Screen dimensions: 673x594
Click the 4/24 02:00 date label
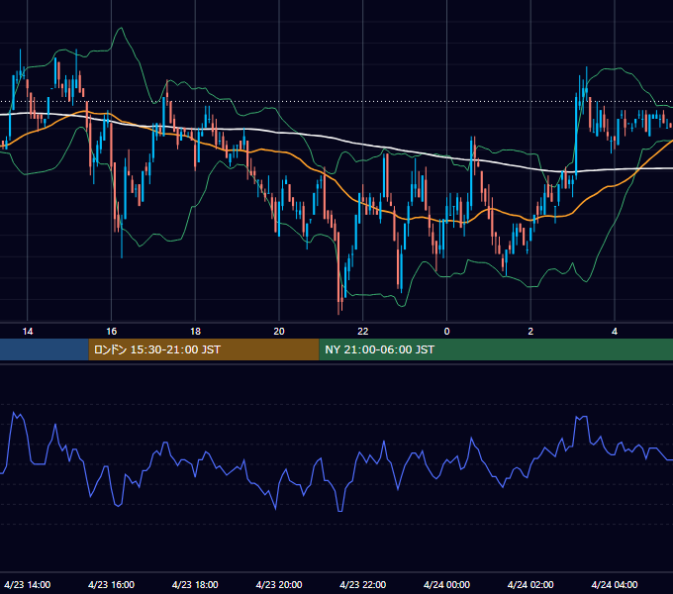click(x=530, y=584)
